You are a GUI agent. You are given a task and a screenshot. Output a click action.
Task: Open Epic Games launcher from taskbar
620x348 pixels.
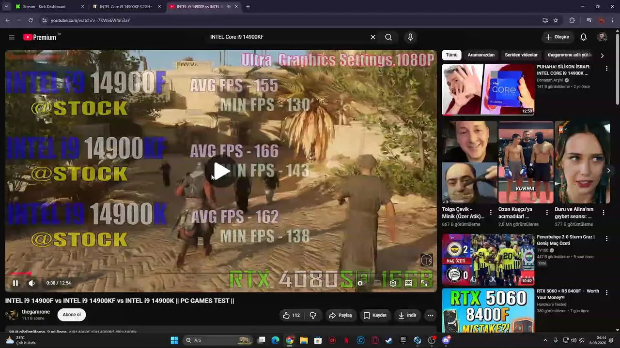click(403, 340)
